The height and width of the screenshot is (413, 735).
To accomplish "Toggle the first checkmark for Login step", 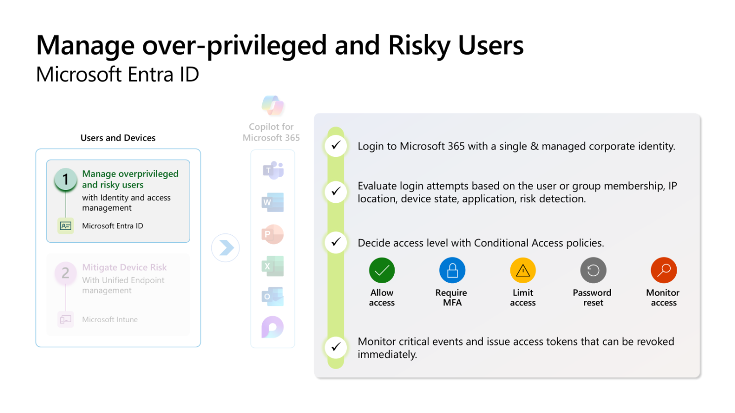I will (x=335, y=146).
